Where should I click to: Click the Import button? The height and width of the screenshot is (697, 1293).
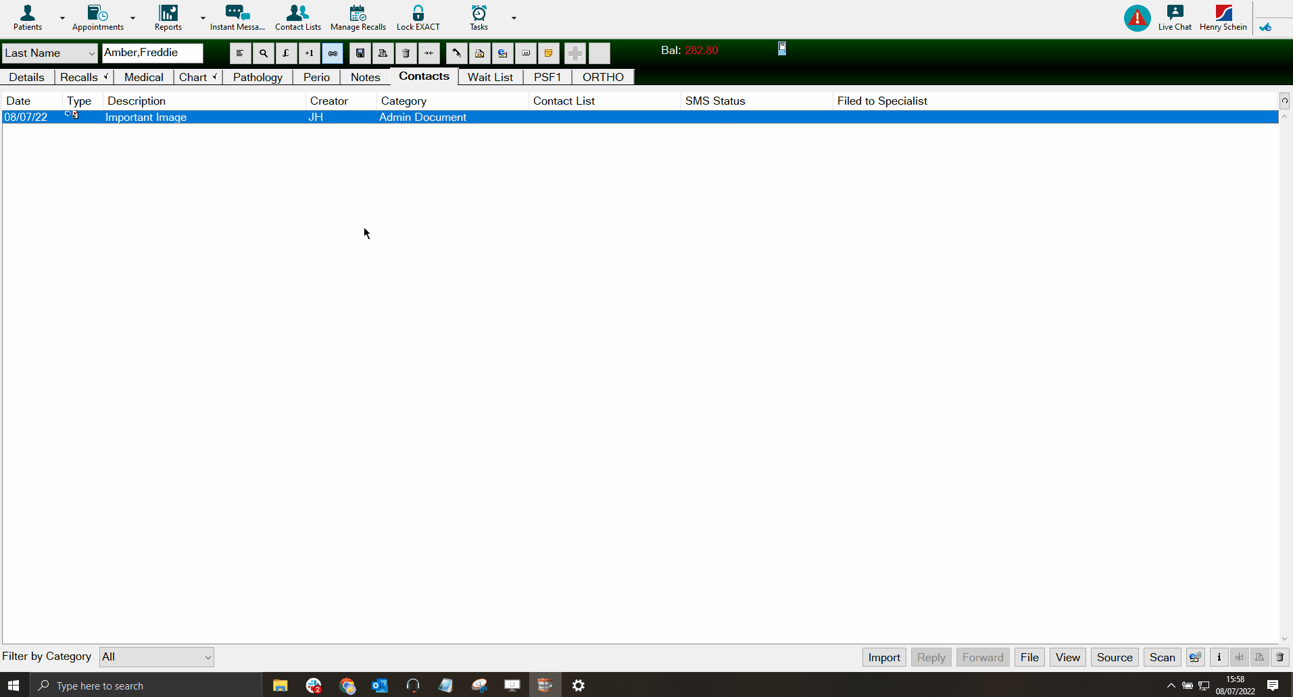(884, 657)
